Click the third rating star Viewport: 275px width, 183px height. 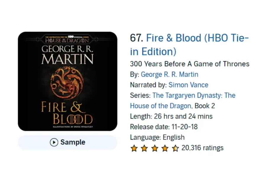pos(154,148)
